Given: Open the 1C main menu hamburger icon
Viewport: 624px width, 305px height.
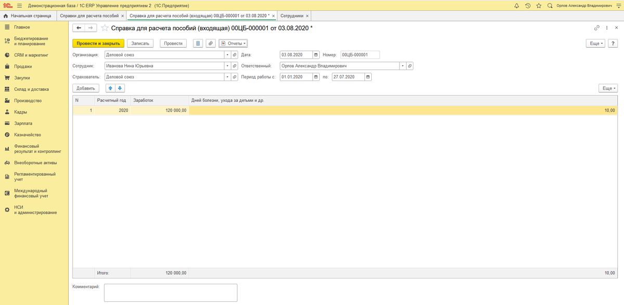Looking at the screenshot, I should (x=19, y=5).
